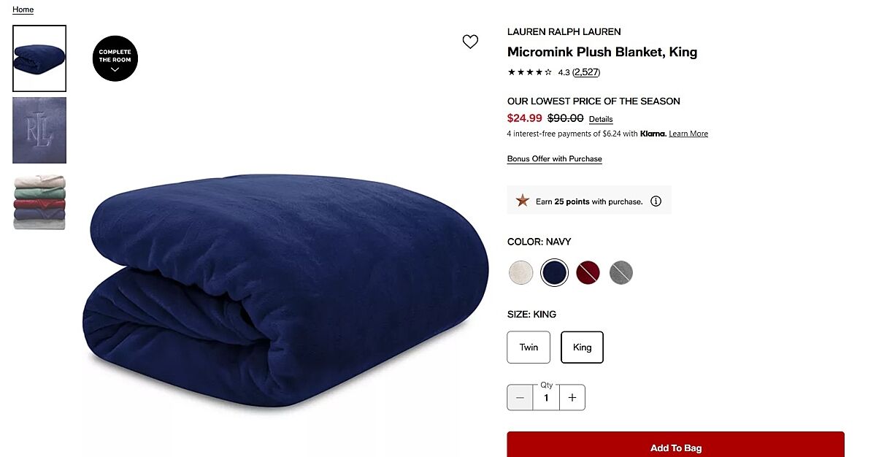Expand the Complete The Room badge
Image resolution: width=876 pixels, height=457 pixels.
pos(115,58)
